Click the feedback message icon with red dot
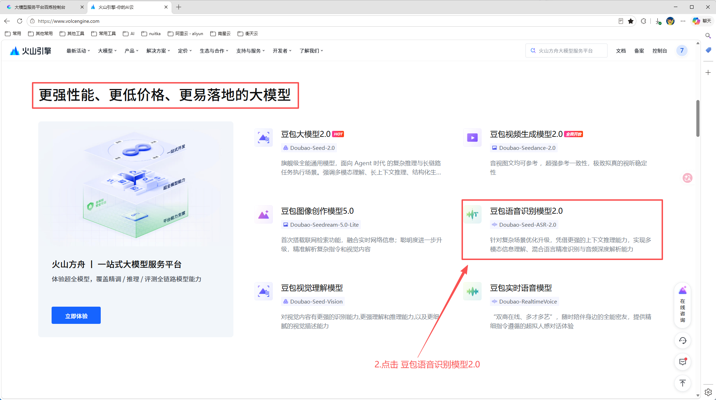Viewport: 716px width, 400px height. coord(683,362)
